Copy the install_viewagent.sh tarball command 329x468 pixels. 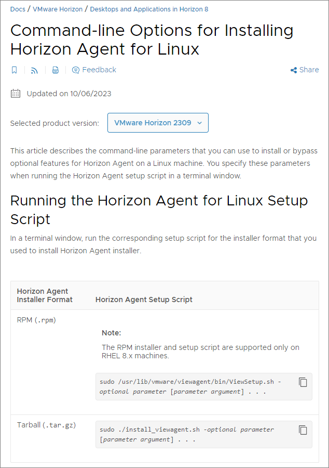point(303,430)
